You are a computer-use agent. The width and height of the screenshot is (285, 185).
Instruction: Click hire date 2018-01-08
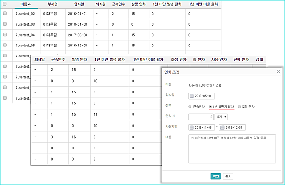[77, 24]
